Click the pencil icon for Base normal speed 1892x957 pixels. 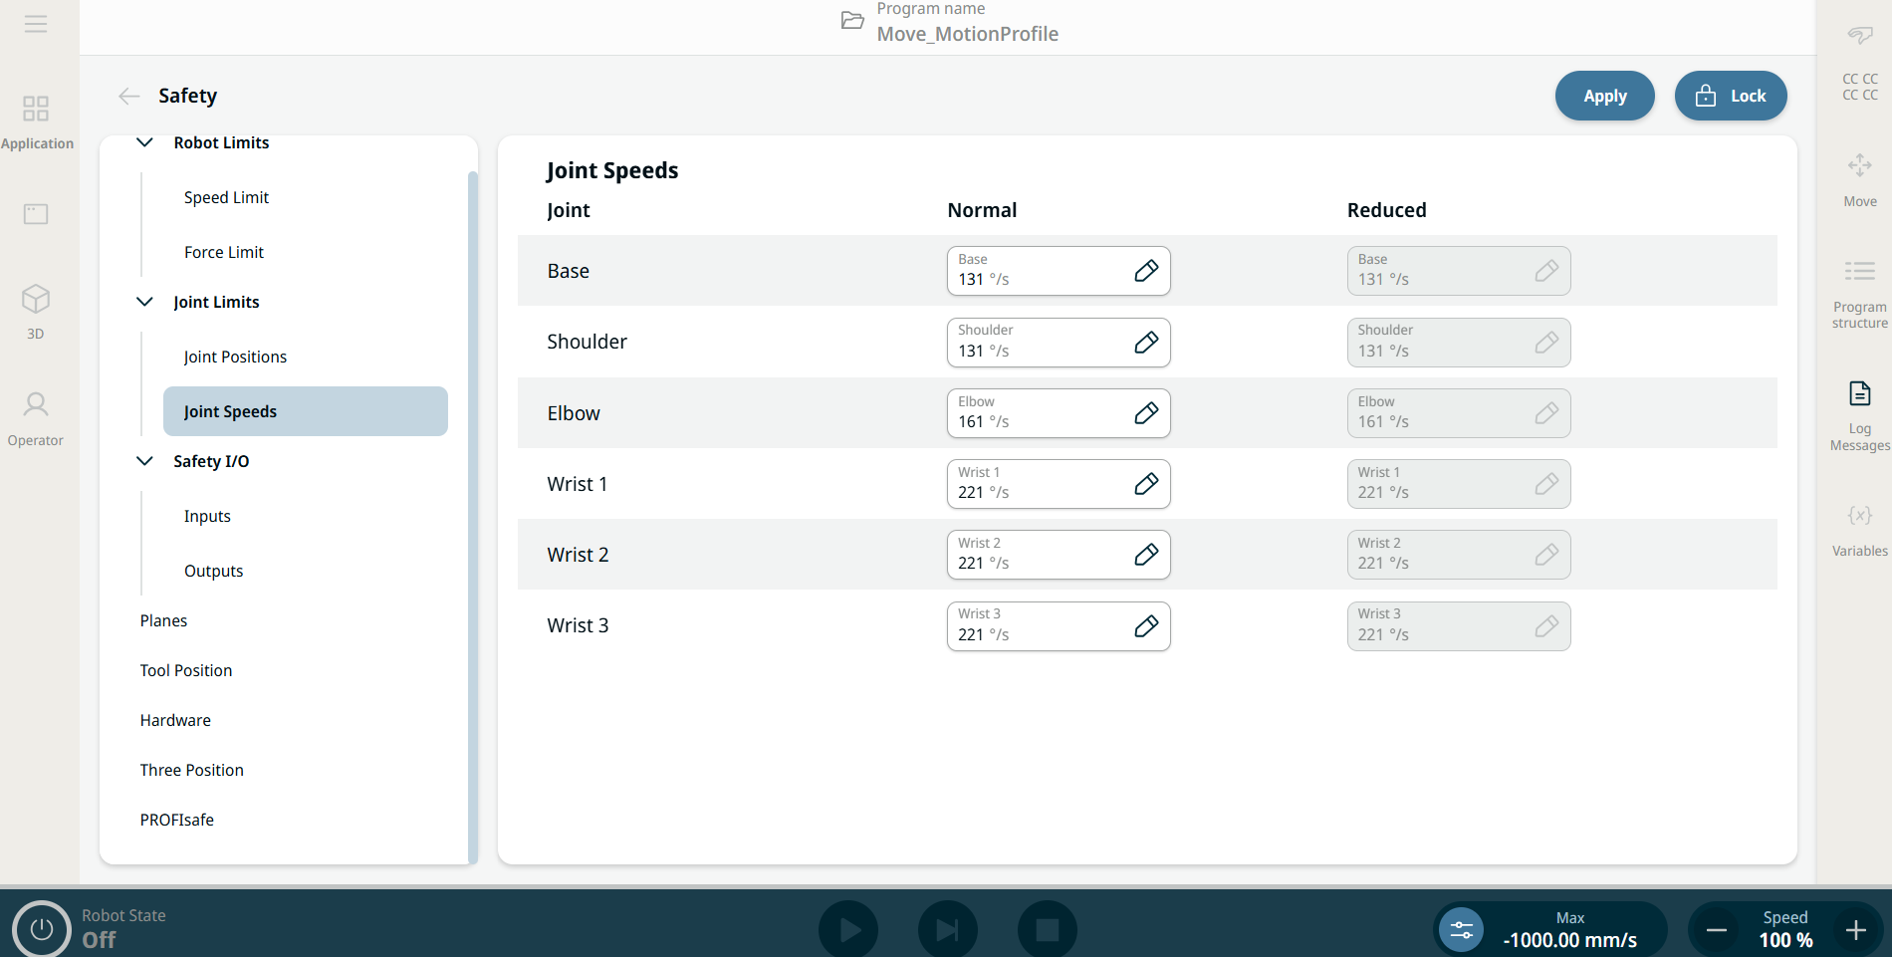1146,271
